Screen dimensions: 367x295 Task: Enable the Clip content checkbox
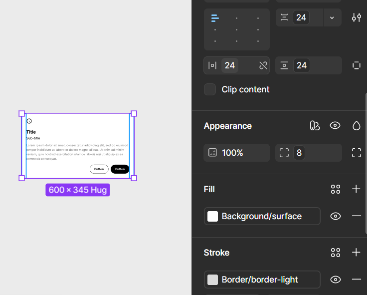point(210,89)
